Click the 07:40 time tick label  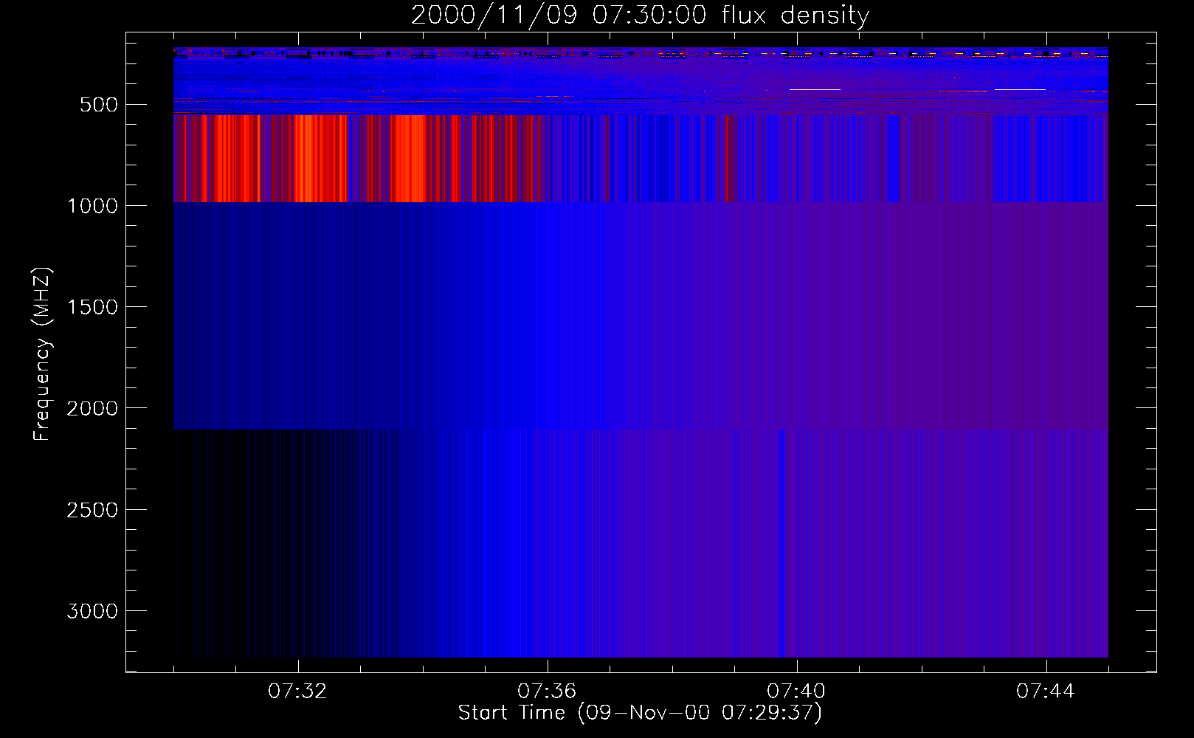796,692
